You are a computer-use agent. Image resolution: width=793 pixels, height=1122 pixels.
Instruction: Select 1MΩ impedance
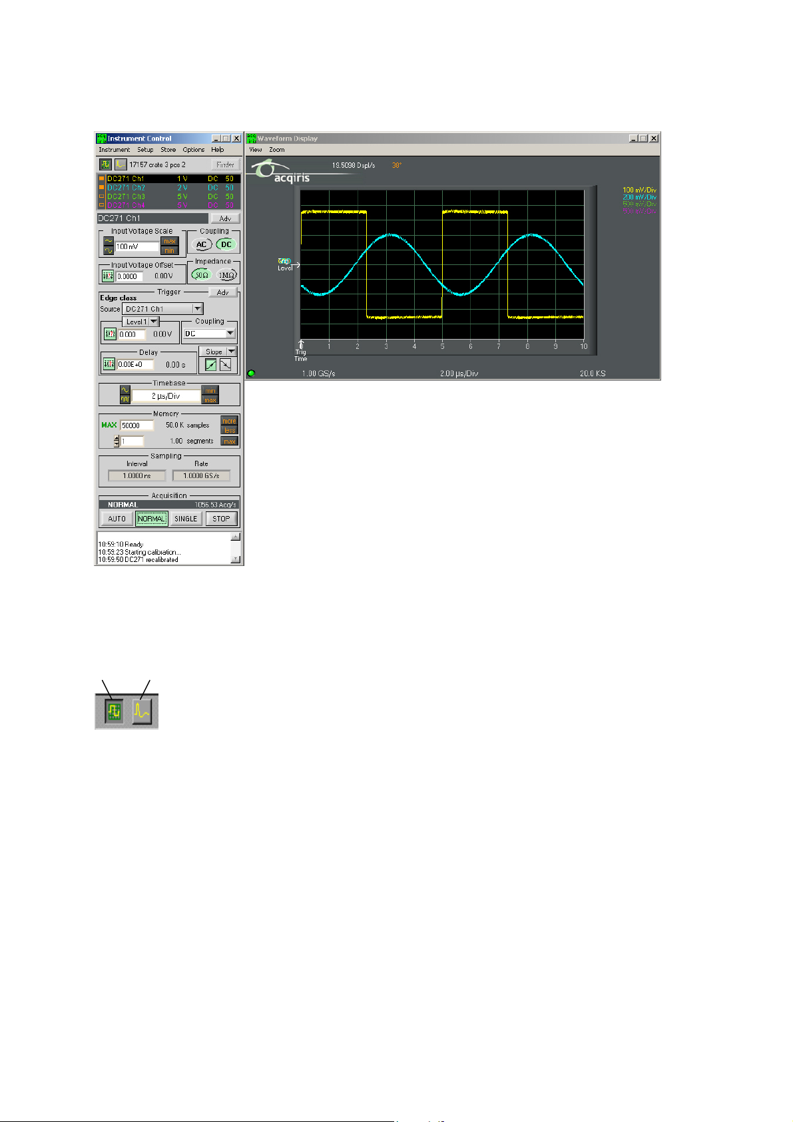[x=227, y=274]
